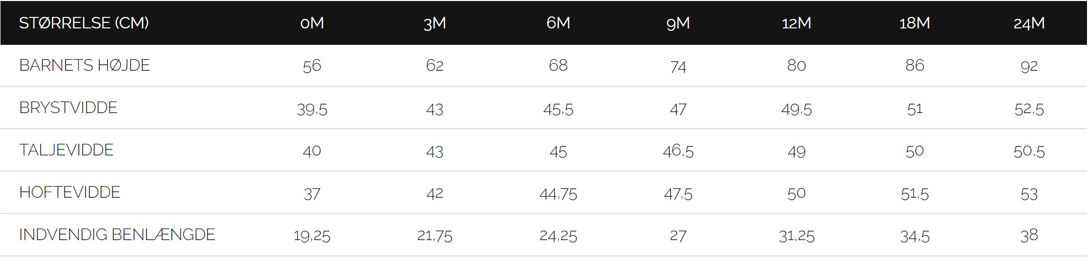Click the TALJEVIDDE row label

pos(66,150)
